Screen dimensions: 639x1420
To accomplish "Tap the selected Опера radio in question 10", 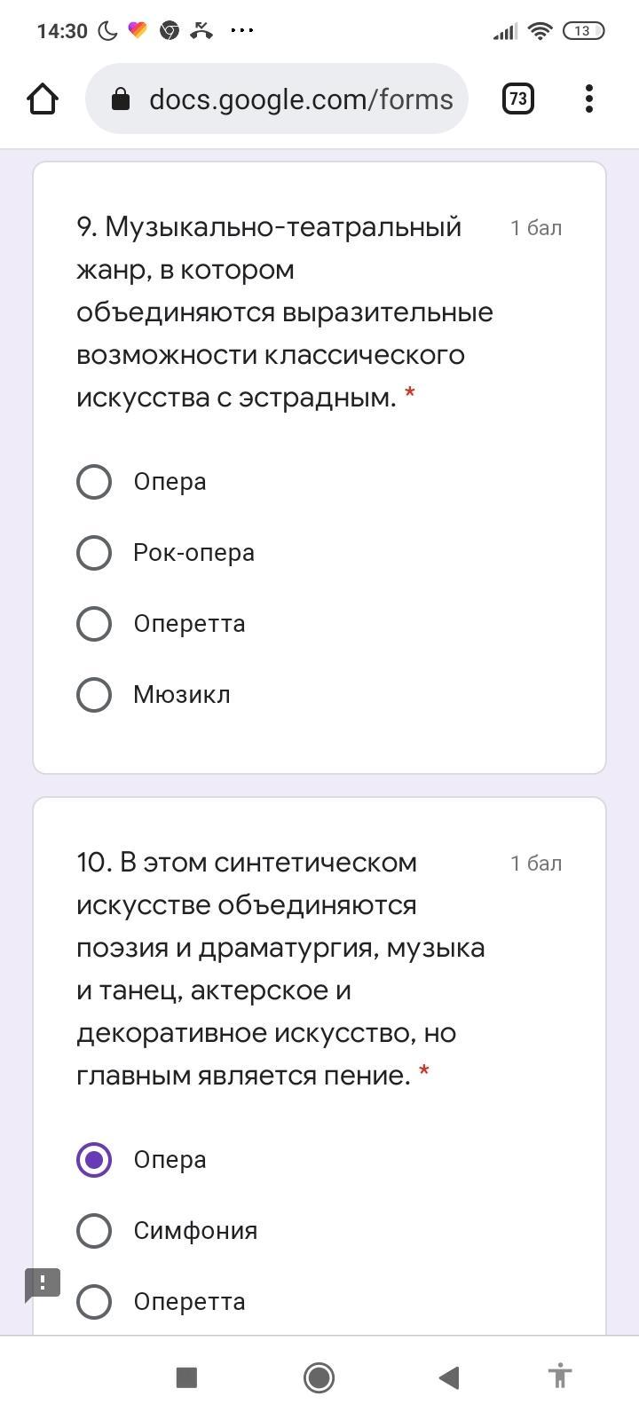I will (x=94, y=1160).
